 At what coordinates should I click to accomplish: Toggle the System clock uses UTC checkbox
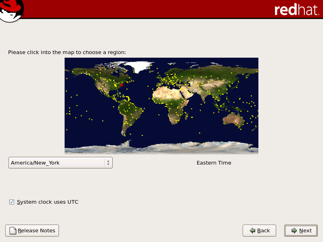(11, 202)
